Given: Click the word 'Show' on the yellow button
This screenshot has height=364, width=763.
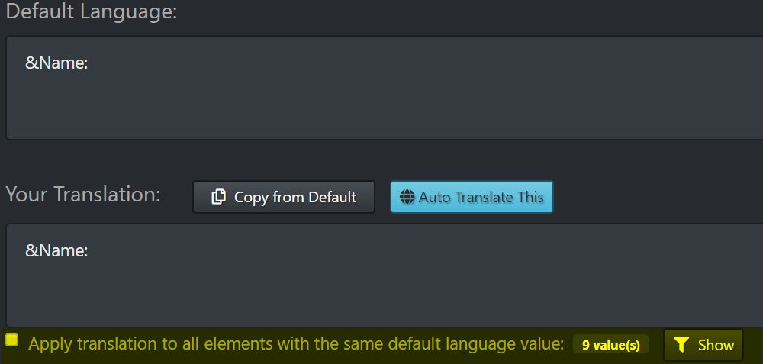Looking at the screenshot, I should (x=716, y=345).
